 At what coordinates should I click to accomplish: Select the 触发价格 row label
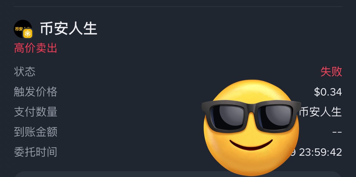click(35, 92)
